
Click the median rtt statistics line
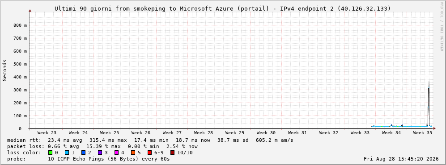point(150,140)
